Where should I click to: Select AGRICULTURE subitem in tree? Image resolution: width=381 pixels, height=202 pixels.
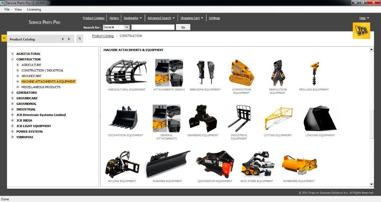pos(31,65)
